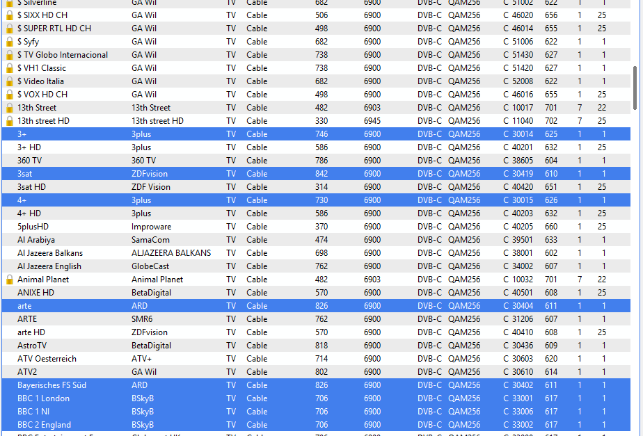Screen dimensions: 643x436
Task: Click provider SMR6 cell
Action: pos(141,318)
